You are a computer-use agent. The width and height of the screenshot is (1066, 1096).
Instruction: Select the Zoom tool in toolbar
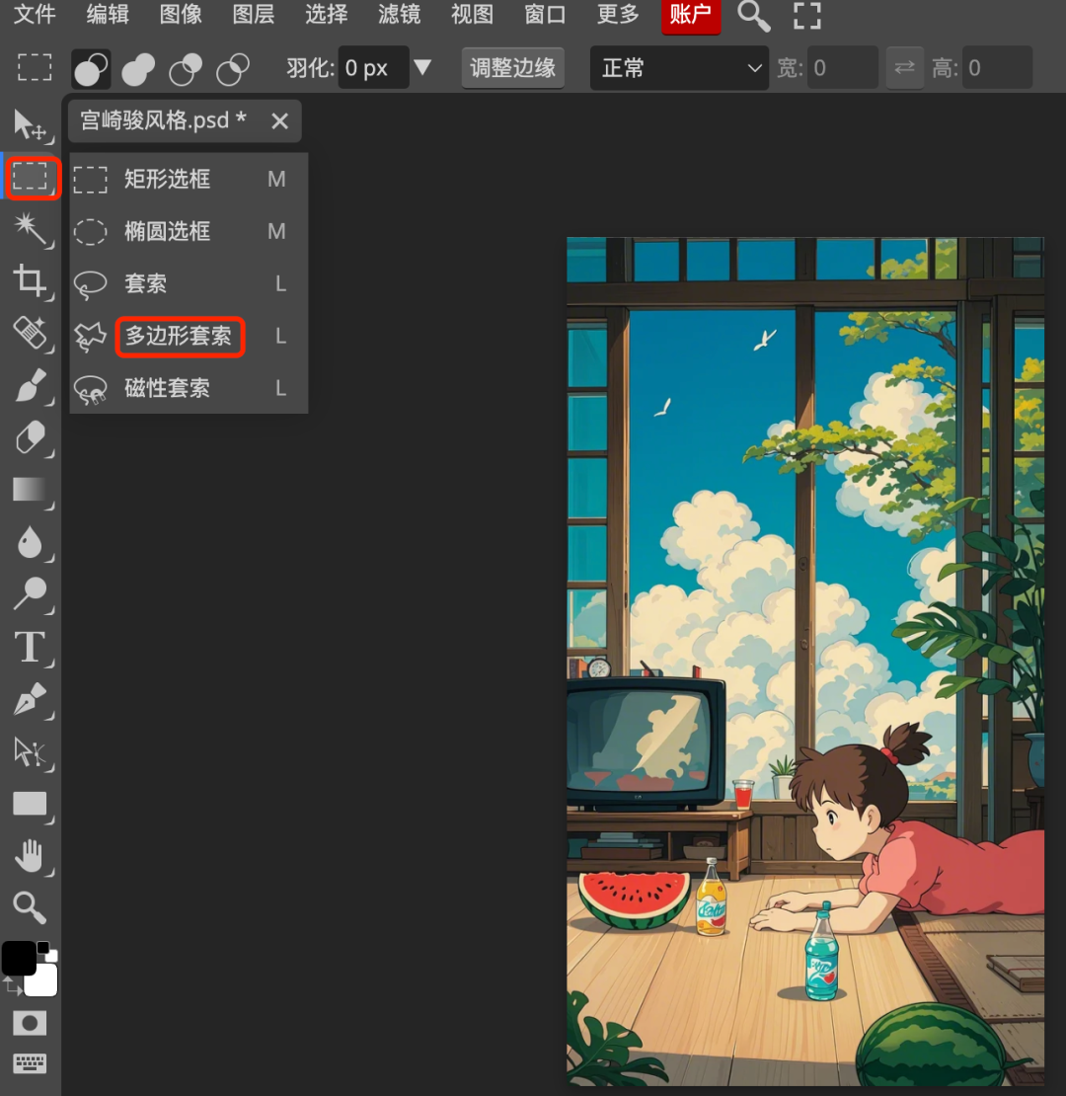point(30,907)
